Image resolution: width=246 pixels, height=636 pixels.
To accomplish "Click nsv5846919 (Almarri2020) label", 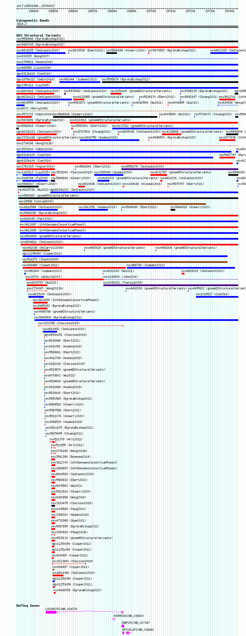I will pyautogui.click(x=190, y=207).
